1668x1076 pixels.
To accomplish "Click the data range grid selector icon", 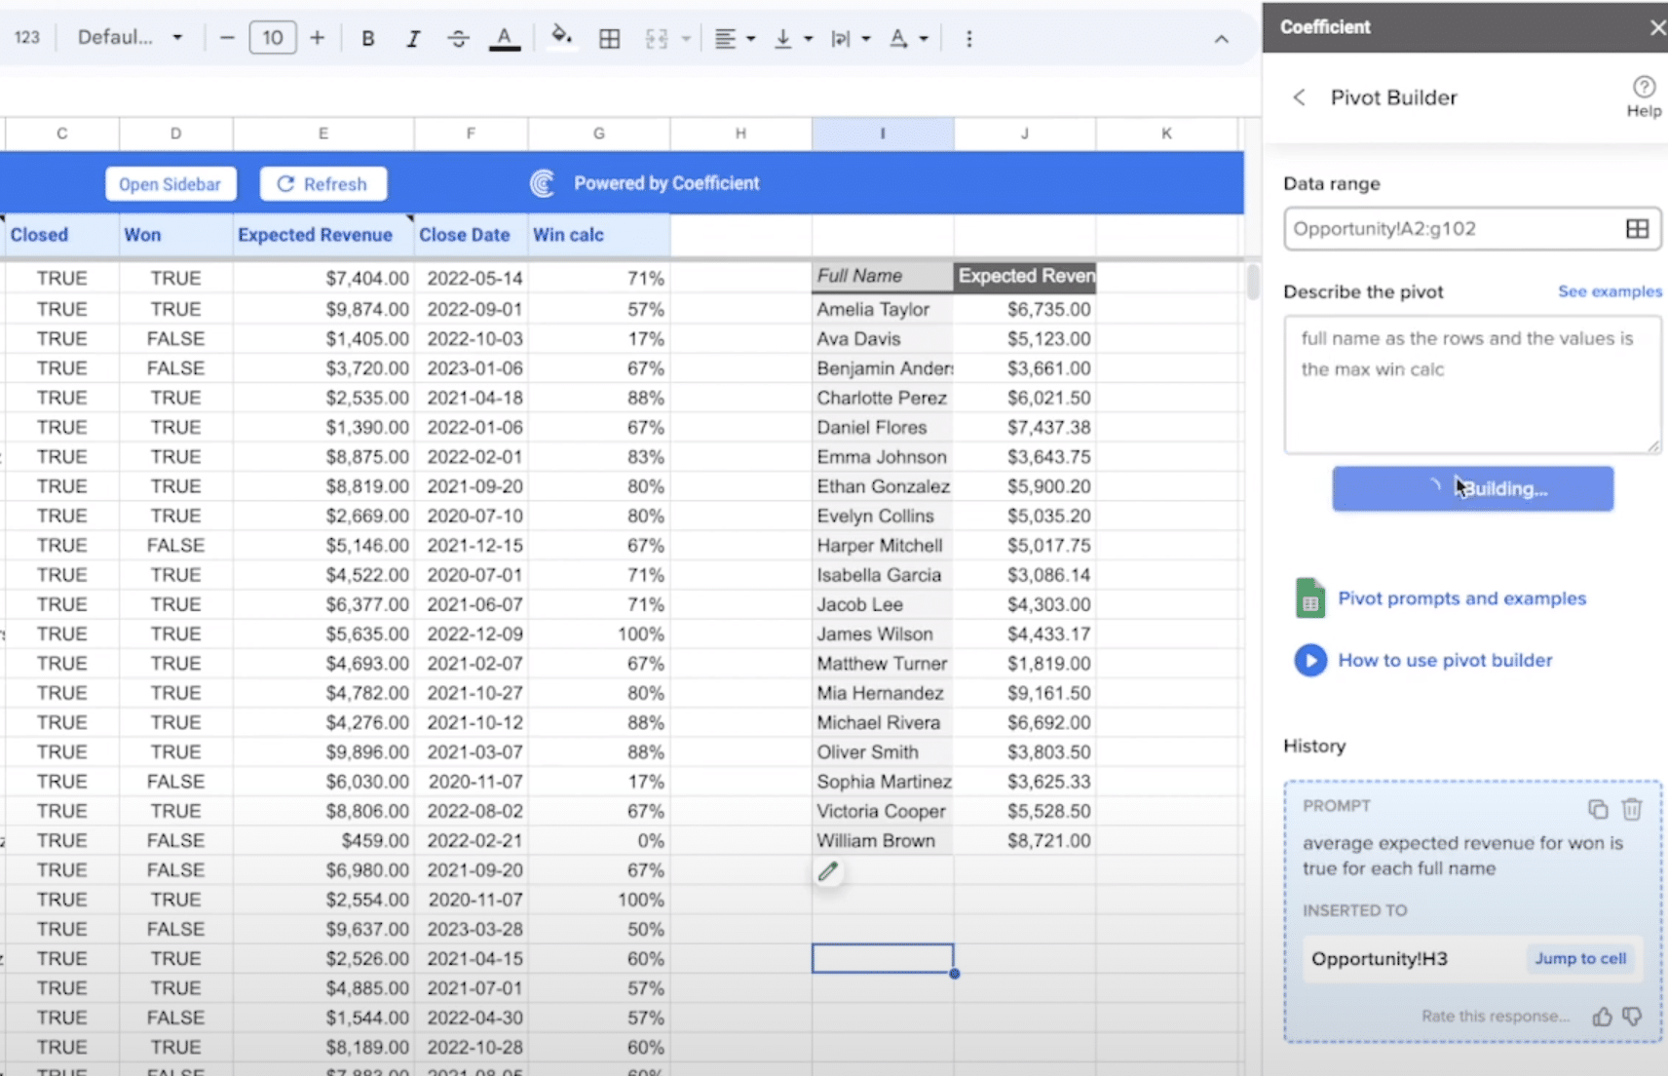I will (1637, 229).
